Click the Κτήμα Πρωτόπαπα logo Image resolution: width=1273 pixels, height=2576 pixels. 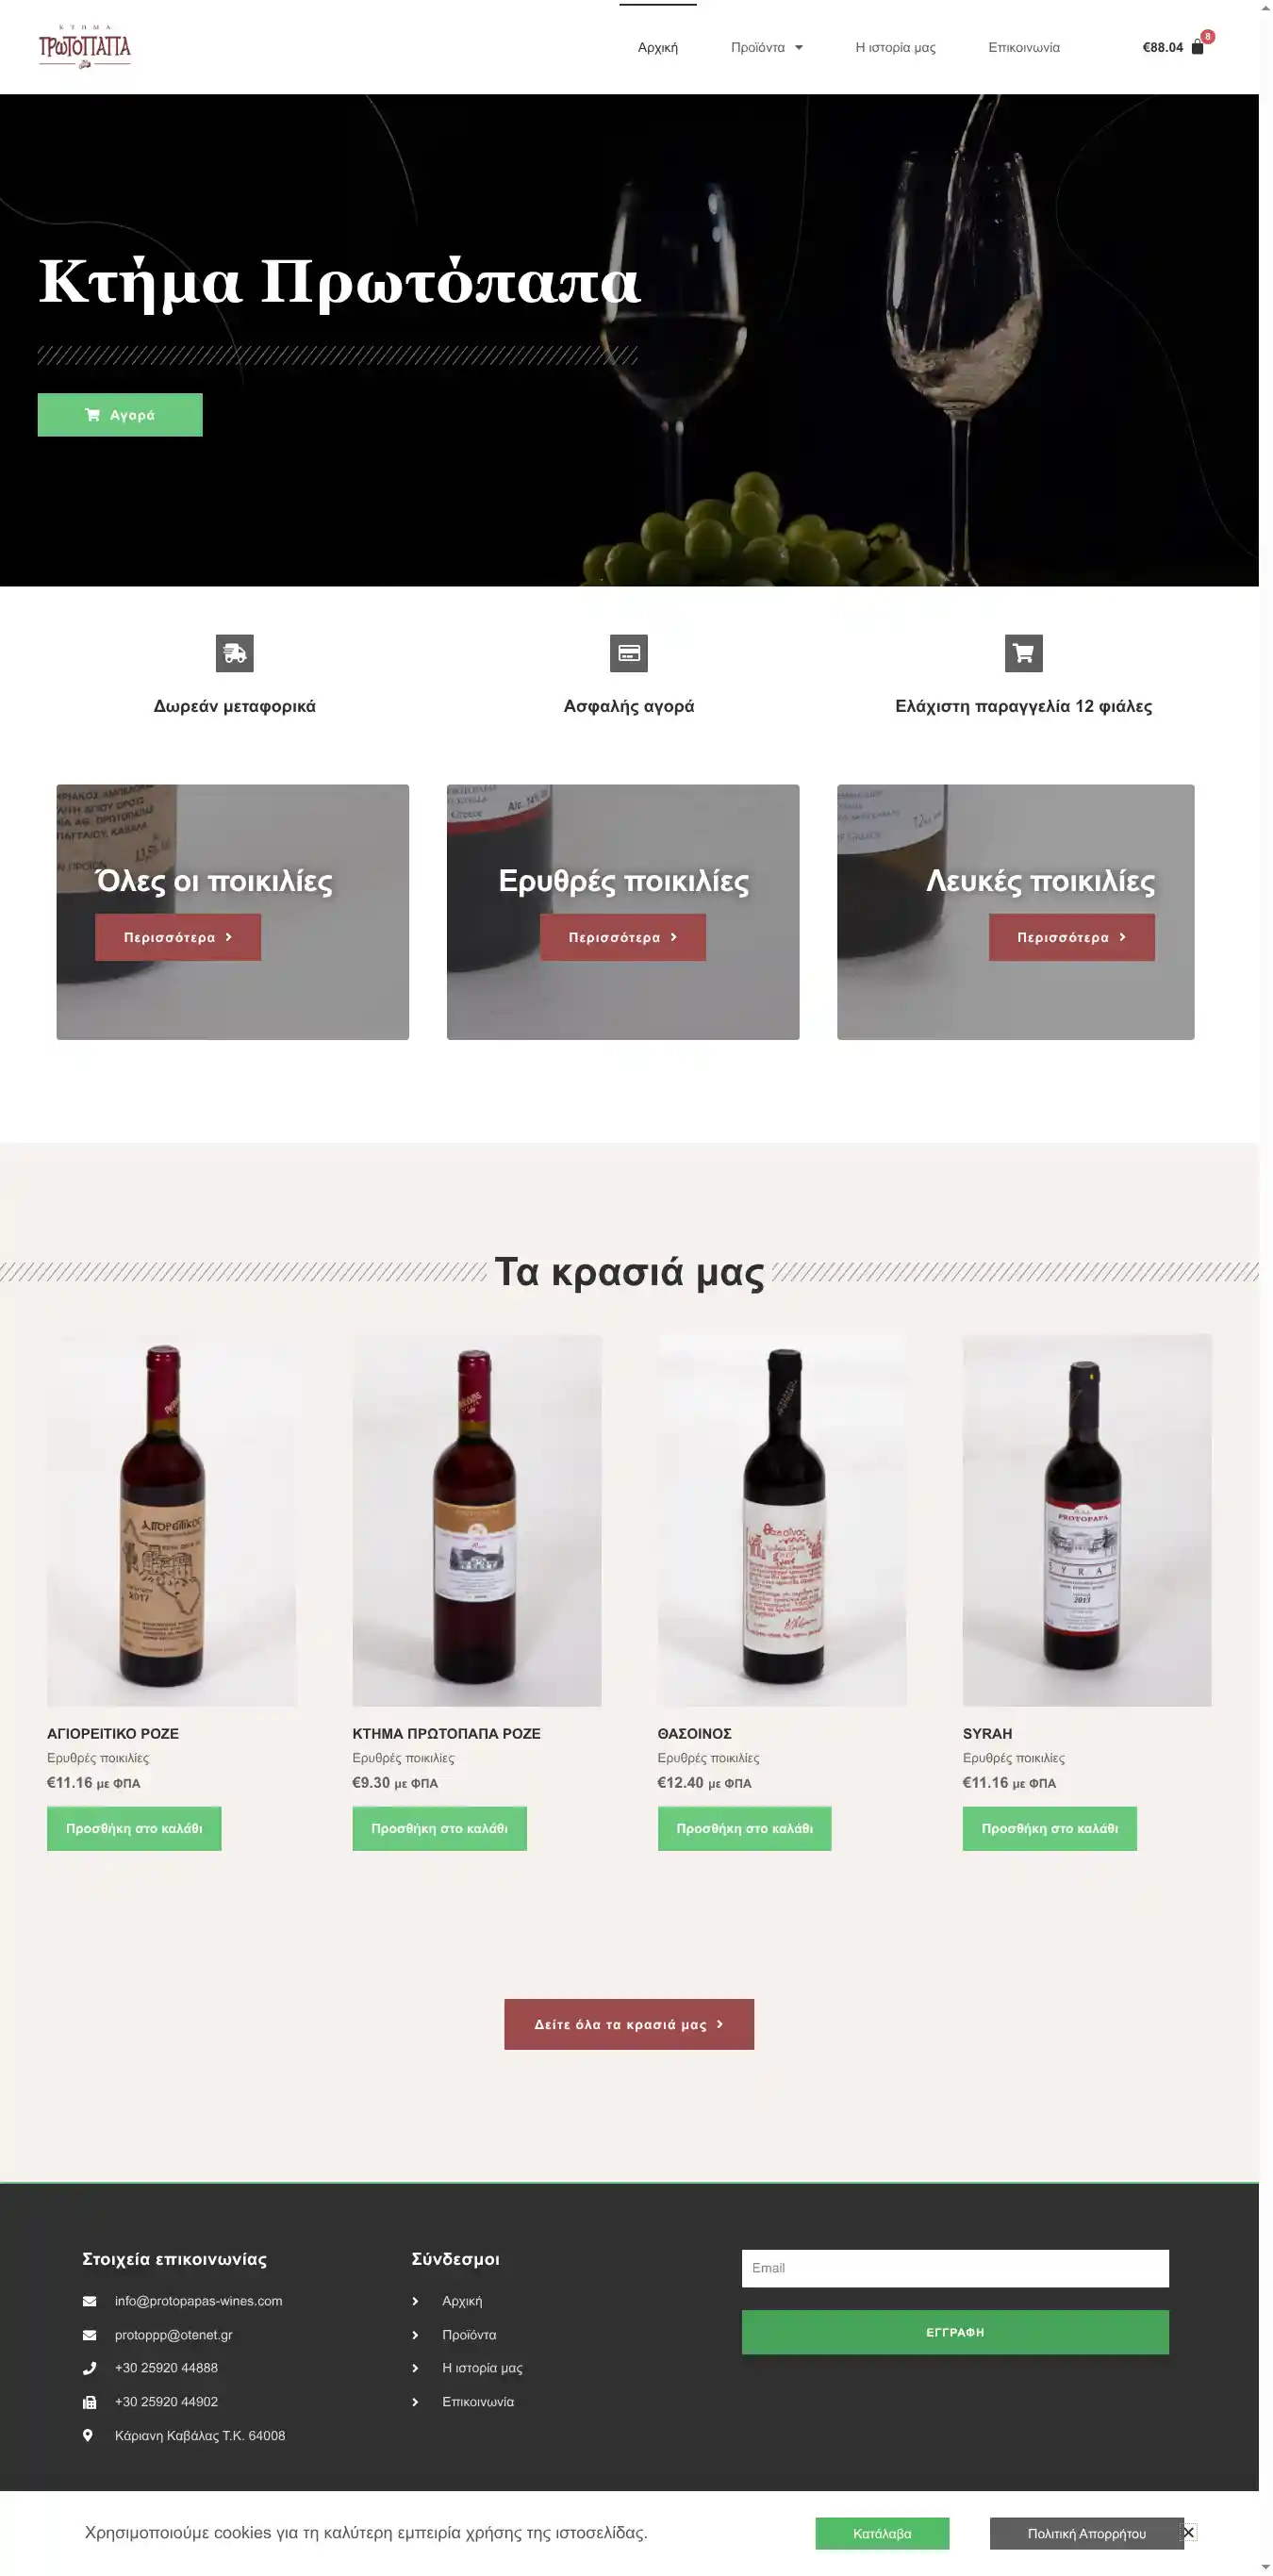(85, 47)
